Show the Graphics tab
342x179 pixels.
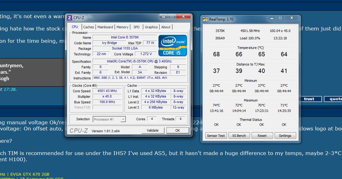pos(151,27)
